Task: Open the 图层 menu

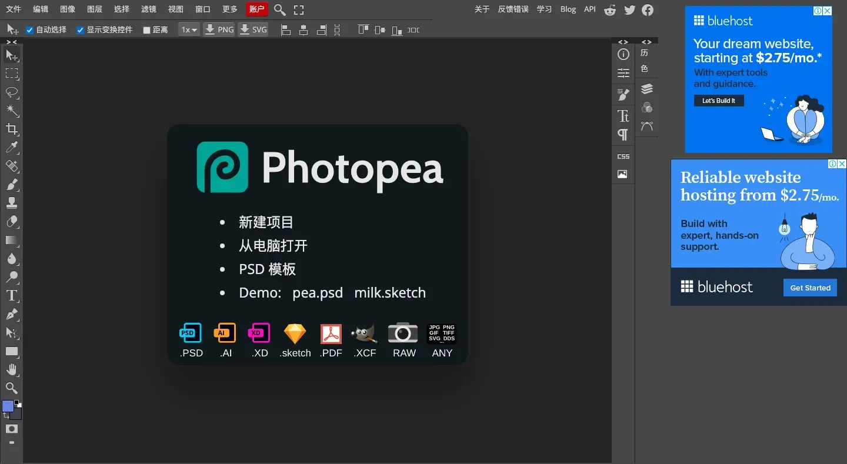Action: coord(95,9)
